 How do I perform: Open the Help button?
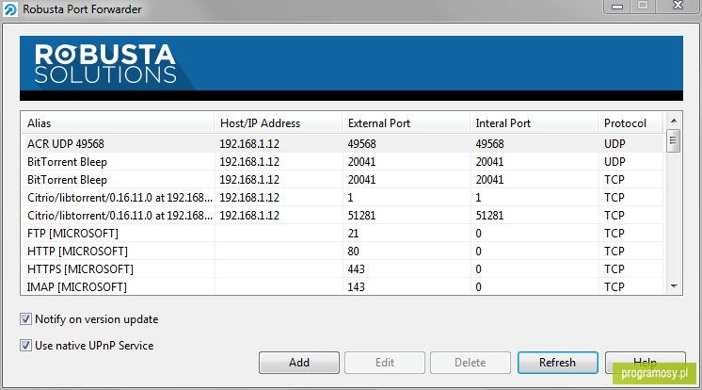pyautogui.click(x=646, y=363)
